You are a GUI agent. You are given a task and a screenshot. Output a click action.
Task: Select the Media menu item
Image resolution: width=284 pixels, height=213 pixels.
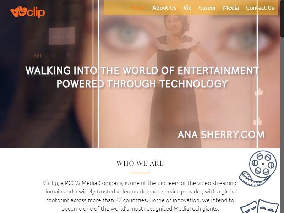pos(231,8)
